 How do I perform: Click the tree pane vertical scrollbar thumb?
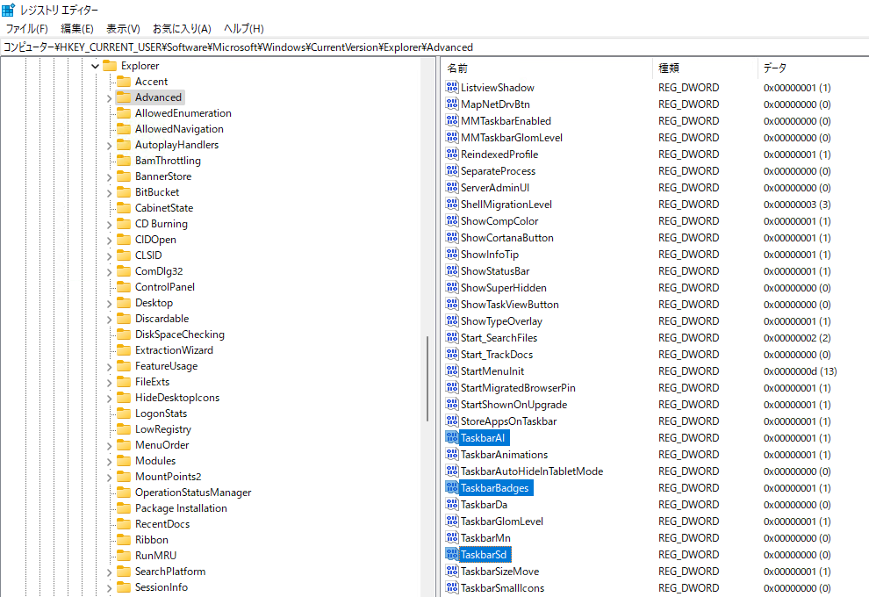pyautogui.click(x=427, y=379)
